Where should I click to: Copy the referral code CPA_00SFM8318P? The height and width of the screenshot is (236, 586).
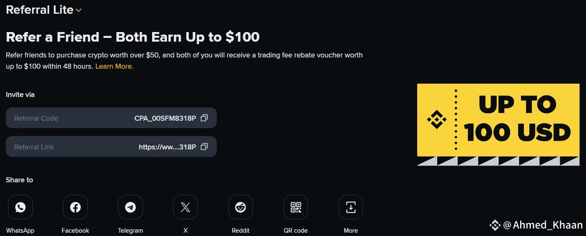click(204, 118)
